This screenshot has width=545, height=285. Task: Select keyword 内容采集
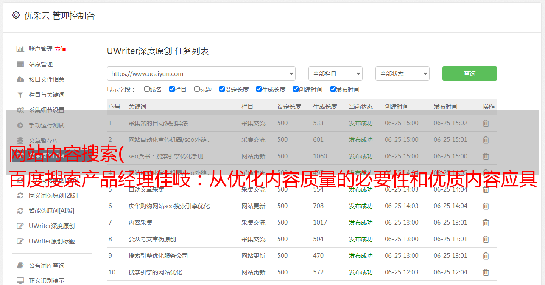click(140, 223)
